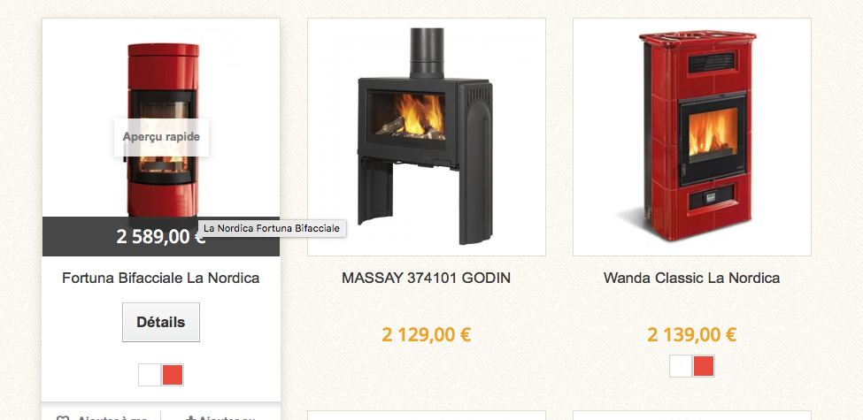Click Ajouter au comparateur link text
The image size is (863, 420).
click(224, 418)
